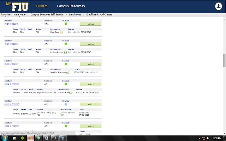This screenshot has width=226, height=141.
Task: Open Jennifer Bartman's 4.2 rating link
Action: click(68, 72)
